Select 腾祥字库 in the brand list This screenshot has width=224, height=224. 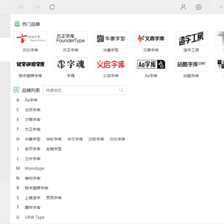click(32, 207)
